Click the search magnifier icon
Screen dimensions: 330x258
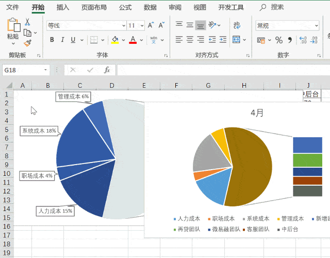tap(262, 7)
